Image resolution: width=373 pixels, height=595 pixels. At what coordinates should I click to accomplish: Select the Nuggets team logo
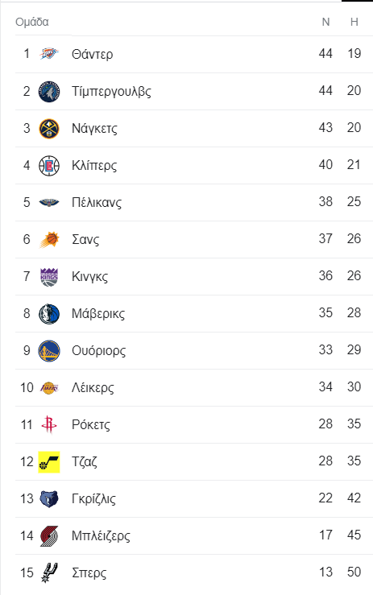click(49, 128)
